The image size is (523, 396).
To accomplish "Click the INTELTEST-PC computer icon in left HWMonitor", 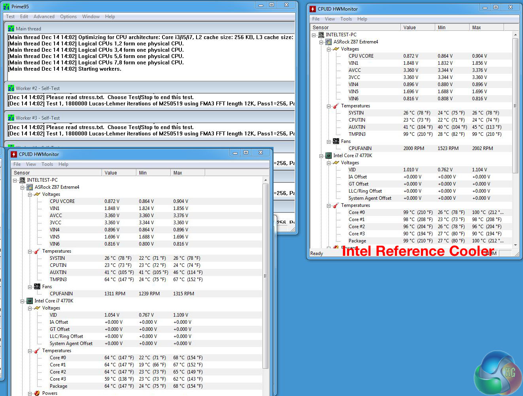I will 22,180.
